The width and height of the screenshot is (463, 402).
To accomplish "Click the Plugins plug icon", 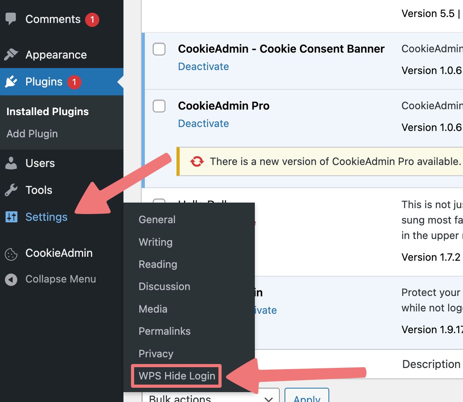I will pyautogui.click(x=11, y=82).
